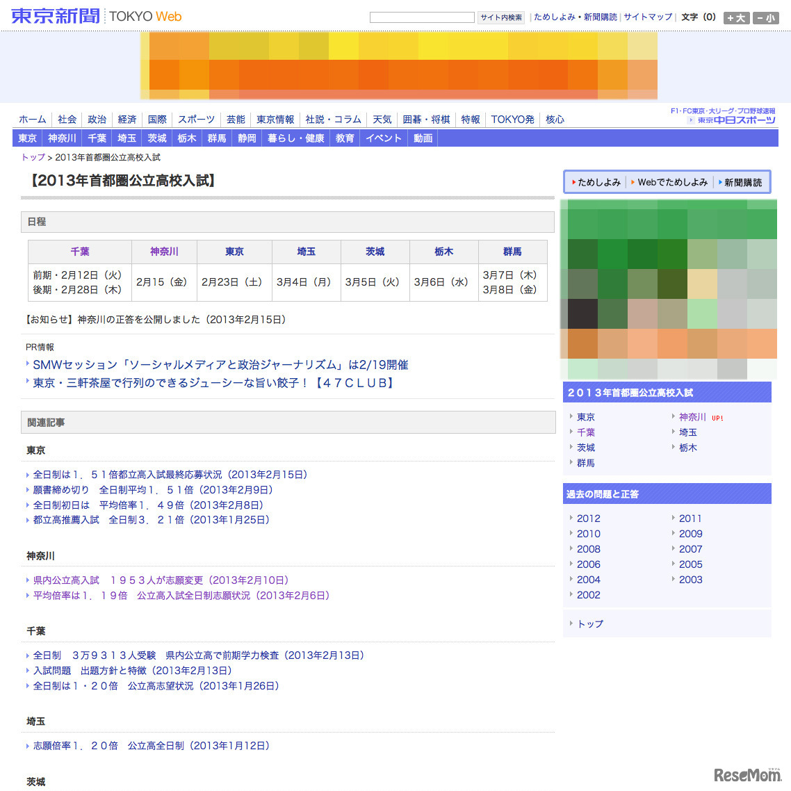Decrease font size with −小 button
Screen dimensions: 791x791
(766, 18)
